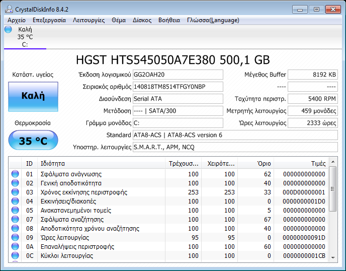Click the Καλή health status button

tap(33, 97)
